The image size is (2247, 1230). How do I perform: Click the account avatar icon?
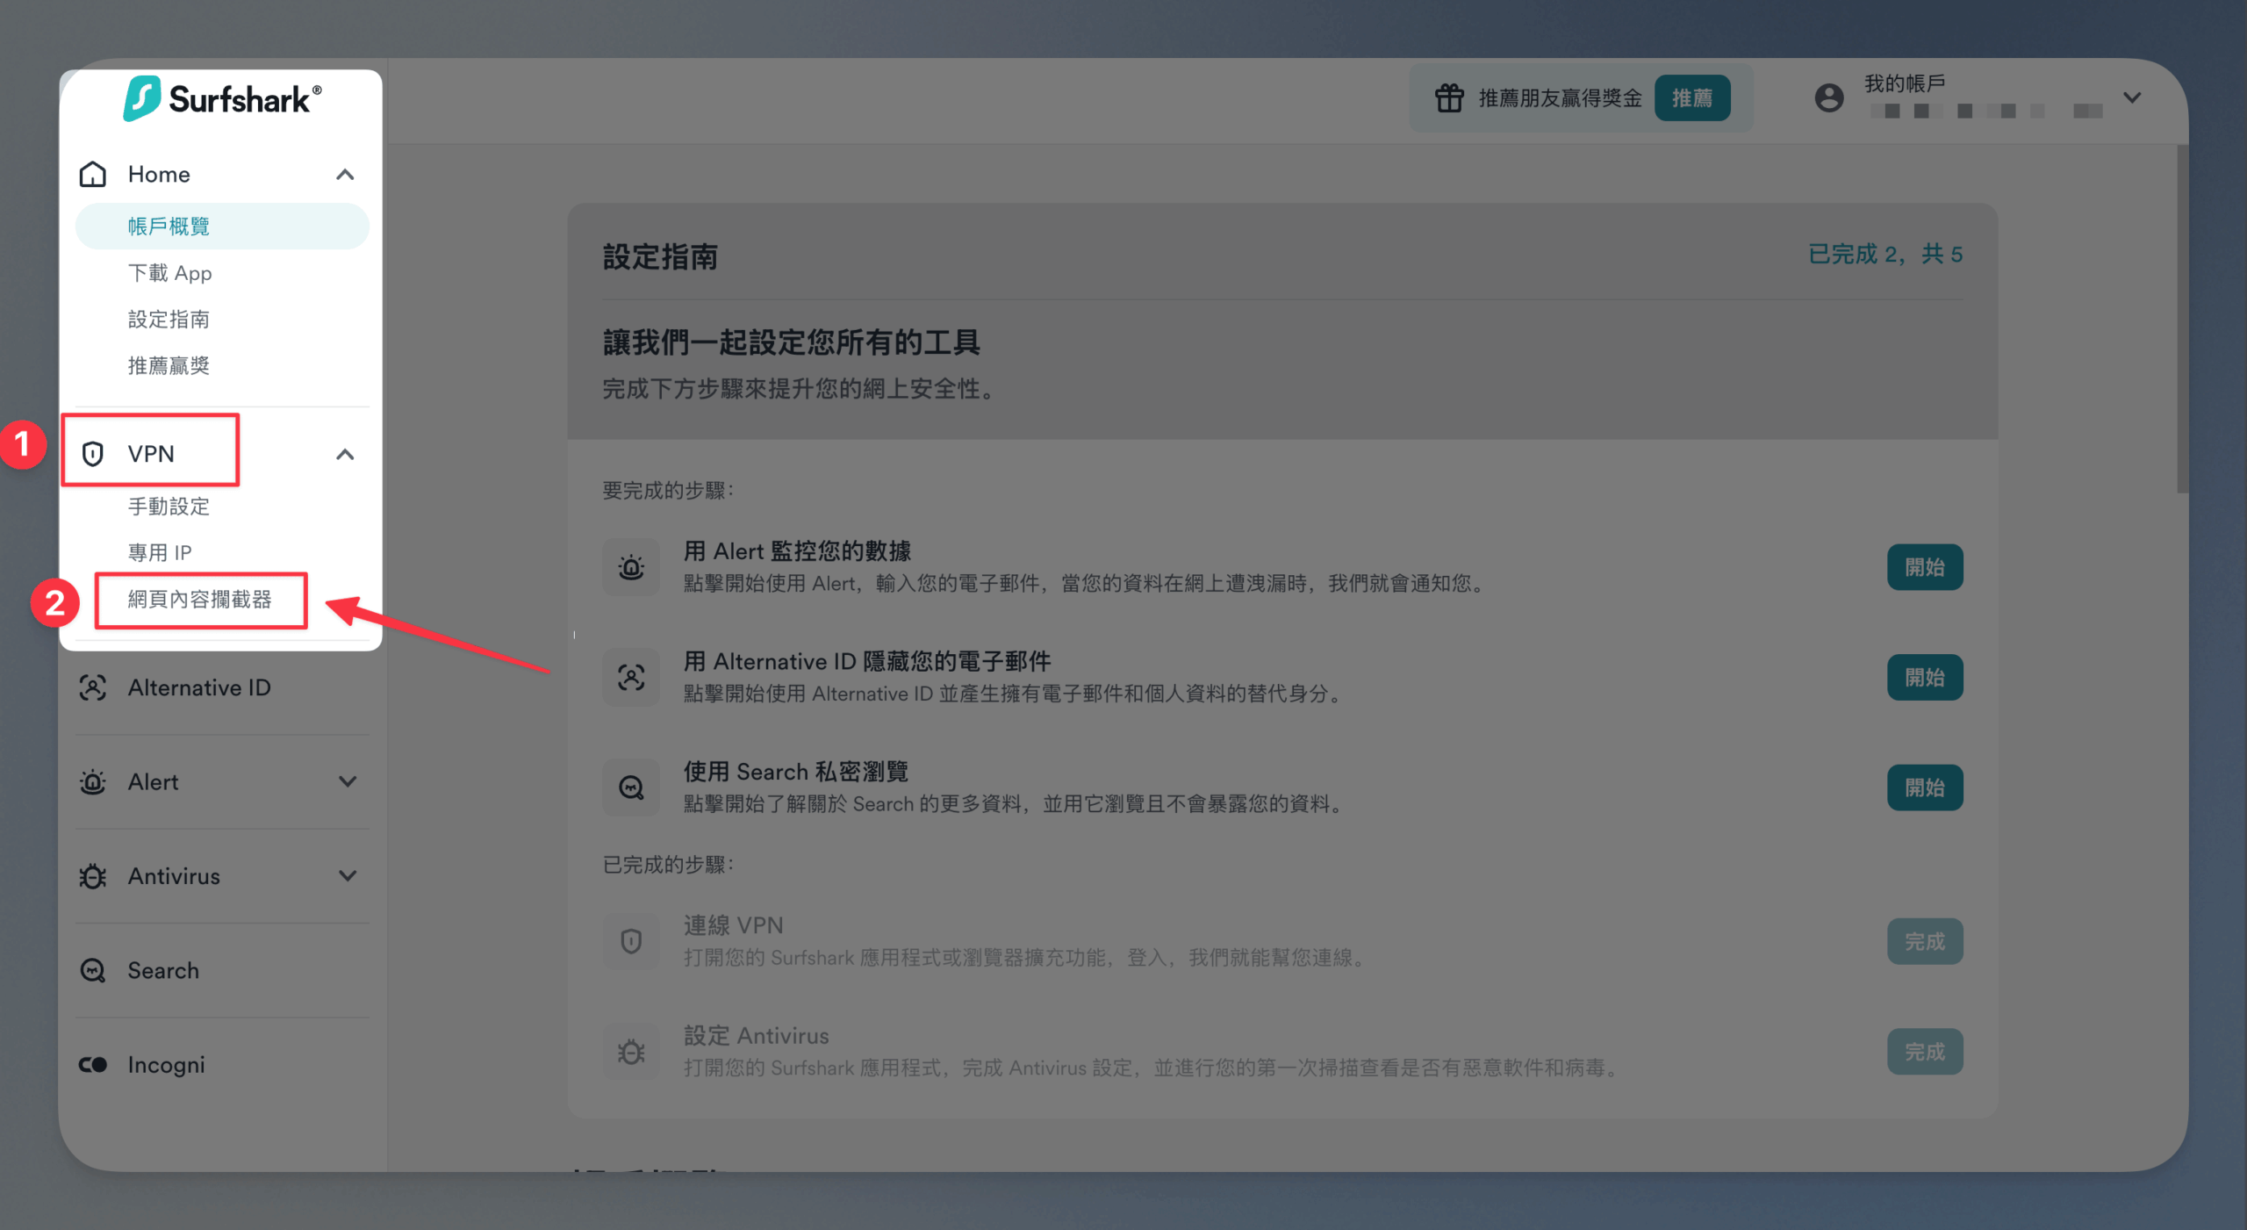pyautogui.click(x=1828, y=97)
